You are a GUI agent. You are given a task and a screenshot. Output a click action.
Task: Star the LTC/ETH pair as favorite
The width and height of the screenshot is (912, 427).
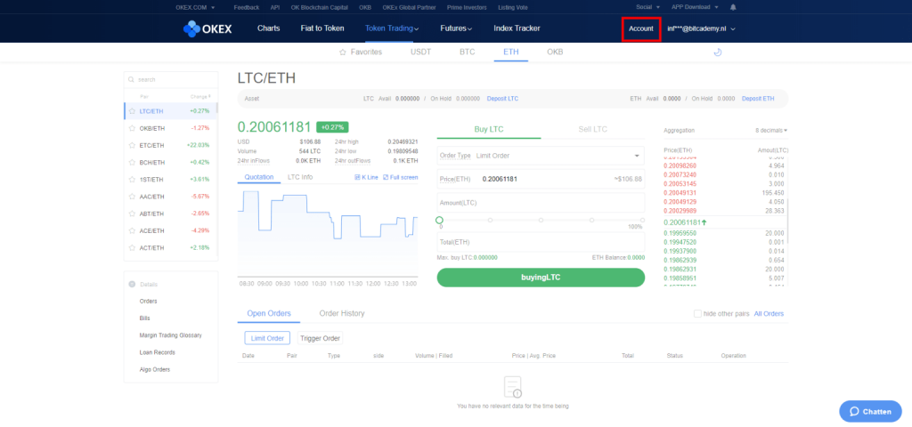point(133,111)
